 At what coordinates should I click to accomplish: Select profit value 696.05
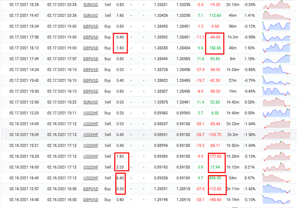215,178
